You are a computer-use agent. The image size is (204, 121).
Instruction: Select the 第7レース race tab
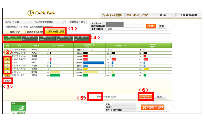(12, 38)
